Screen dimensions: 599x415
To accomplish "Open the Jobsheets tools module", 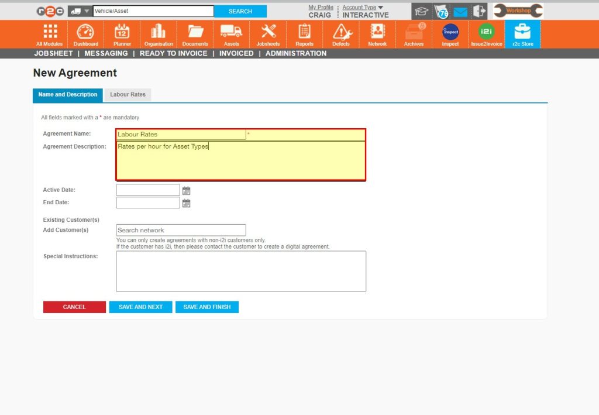I will pyautogui.click(x=268, y=35).
